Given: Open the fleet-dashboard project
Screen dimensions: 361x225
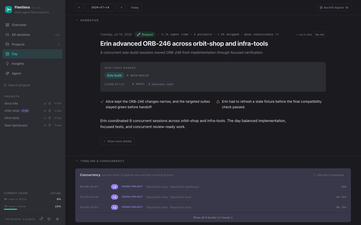Looking at the screenshot, I should [x=16, y=125].
